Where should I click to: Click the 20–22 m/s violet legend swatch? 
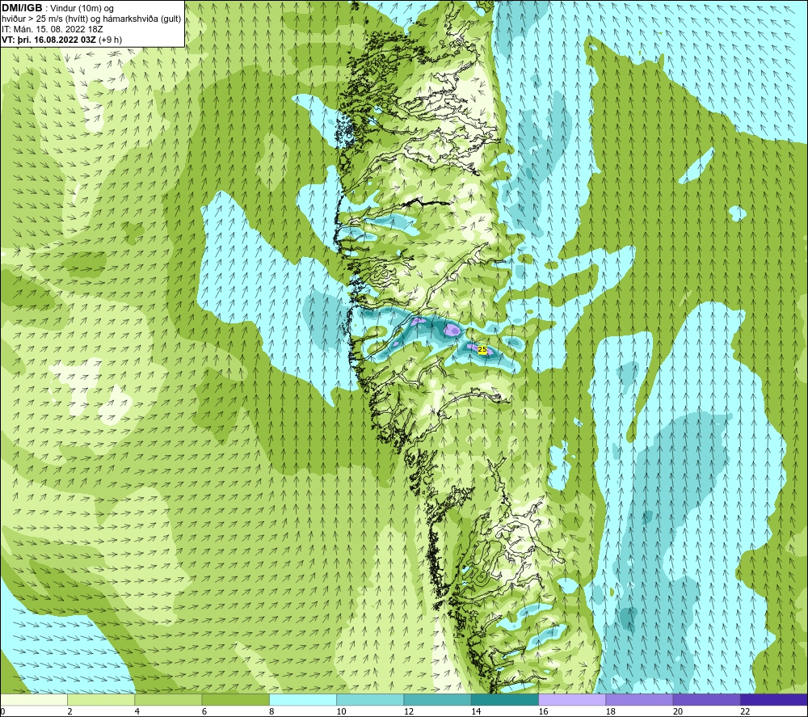click(x=706, y=699)
